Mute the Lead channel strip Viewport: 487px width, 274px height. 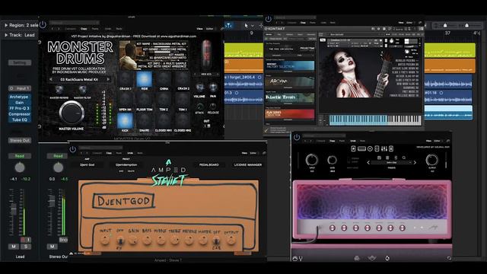(14, 247)
